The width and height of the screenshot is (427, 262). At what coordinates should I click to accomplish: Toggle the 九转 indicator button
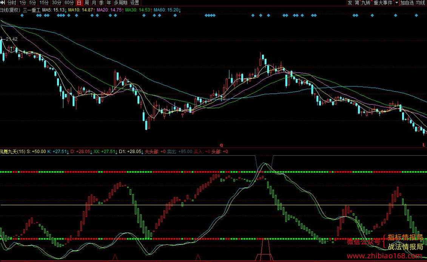(366, 3)
